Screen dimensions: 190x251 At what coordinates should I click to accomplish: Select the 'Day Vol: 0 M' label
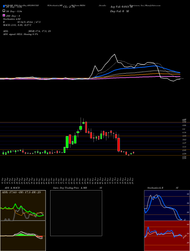[x=119, y=11]
